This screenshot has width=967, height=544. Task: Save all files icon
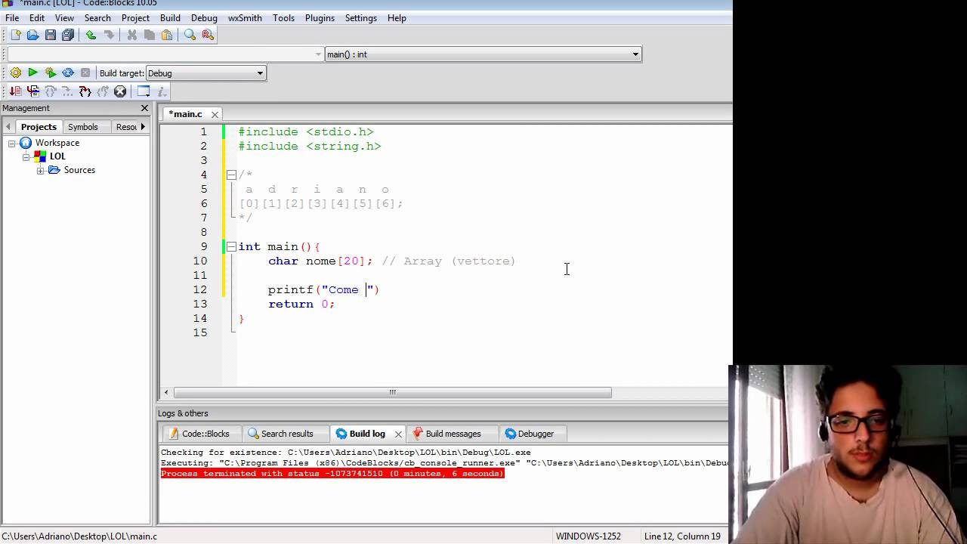tap(68, 35)
